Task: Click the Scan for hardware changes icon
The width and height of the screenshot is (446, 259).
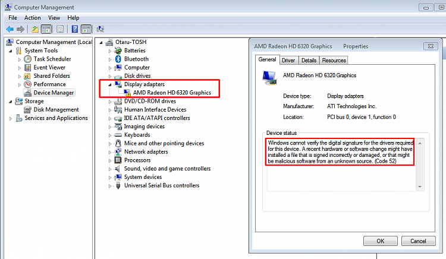Action: click(x=100, y=29)
